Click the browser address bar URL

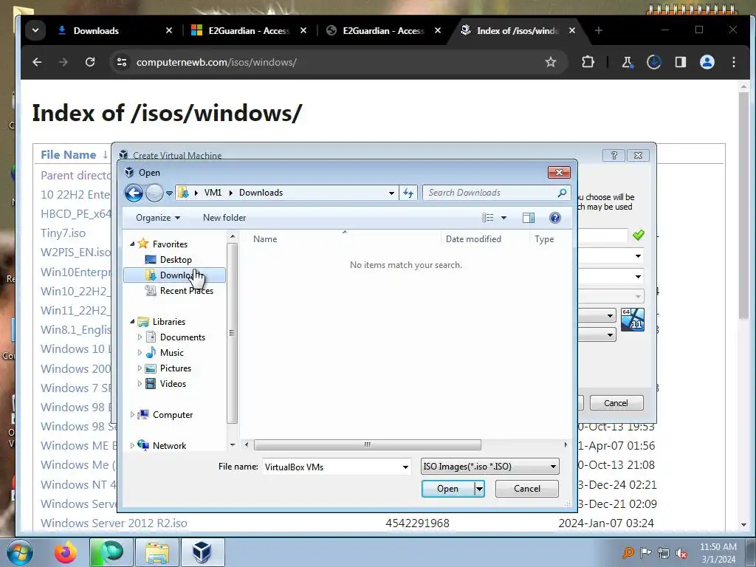[216, 62]
